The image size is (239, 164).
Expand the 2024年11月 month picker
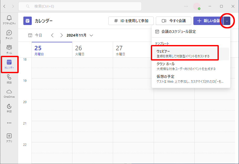click(x=91, y=35)
